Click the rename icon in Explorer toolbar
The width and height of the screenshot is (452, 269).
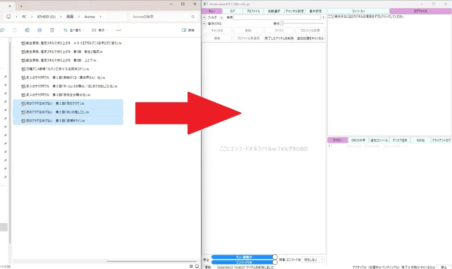click(27, 30)
